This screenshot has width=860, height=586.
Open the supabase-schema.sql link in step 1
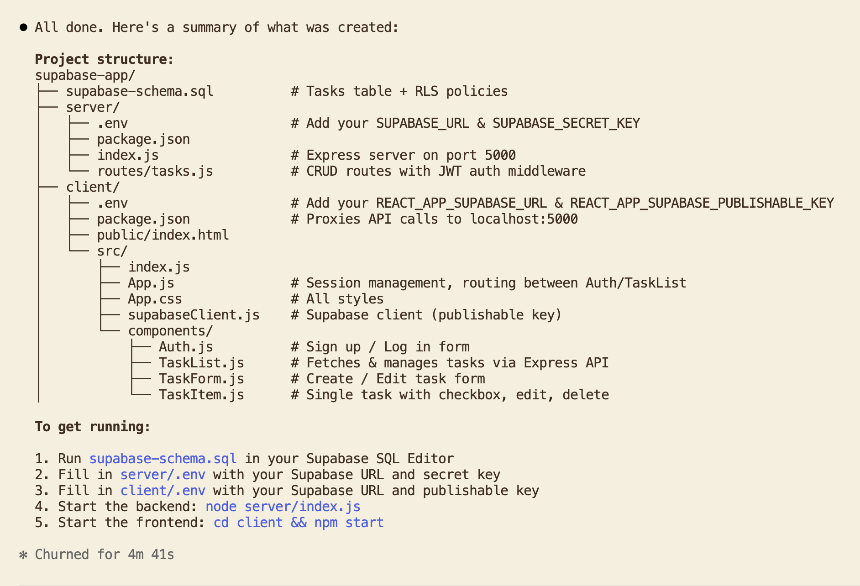(x=163, y=459)
